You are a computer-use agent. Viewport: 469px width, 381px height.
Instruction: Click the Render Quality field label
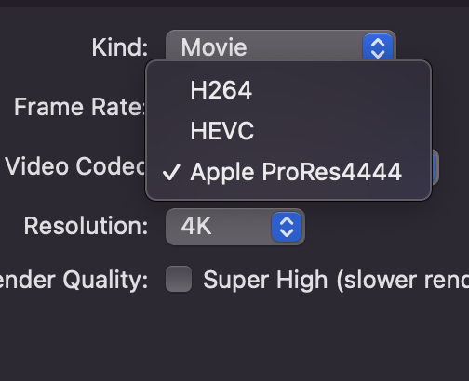(74, 281)
